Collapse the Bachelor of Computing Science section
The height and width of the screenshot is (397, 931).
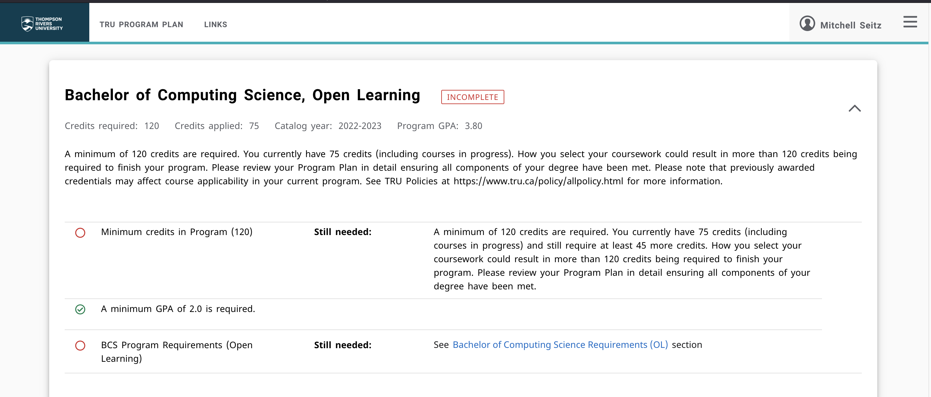pyautogui.click(x=854, y=108)
